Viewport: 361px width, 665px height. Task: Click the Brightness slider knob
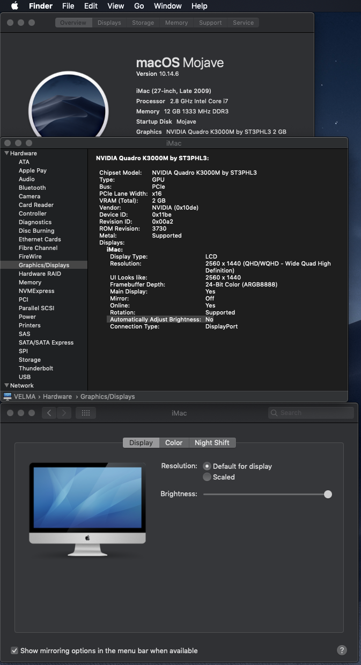point(328,494)
